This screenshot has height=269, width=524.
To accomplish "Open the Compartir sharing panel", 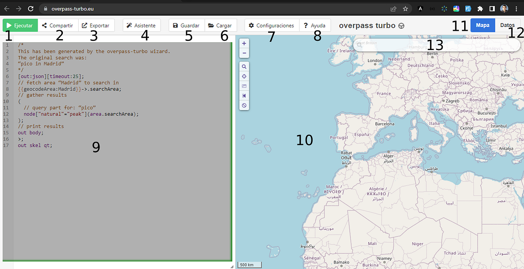I will pyautogui.click(x=58, y=25).
